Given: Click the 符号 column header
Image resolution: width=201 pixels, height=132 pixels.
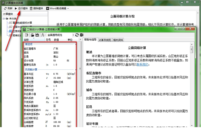Looking at the screenshot, I should [49, 40].
